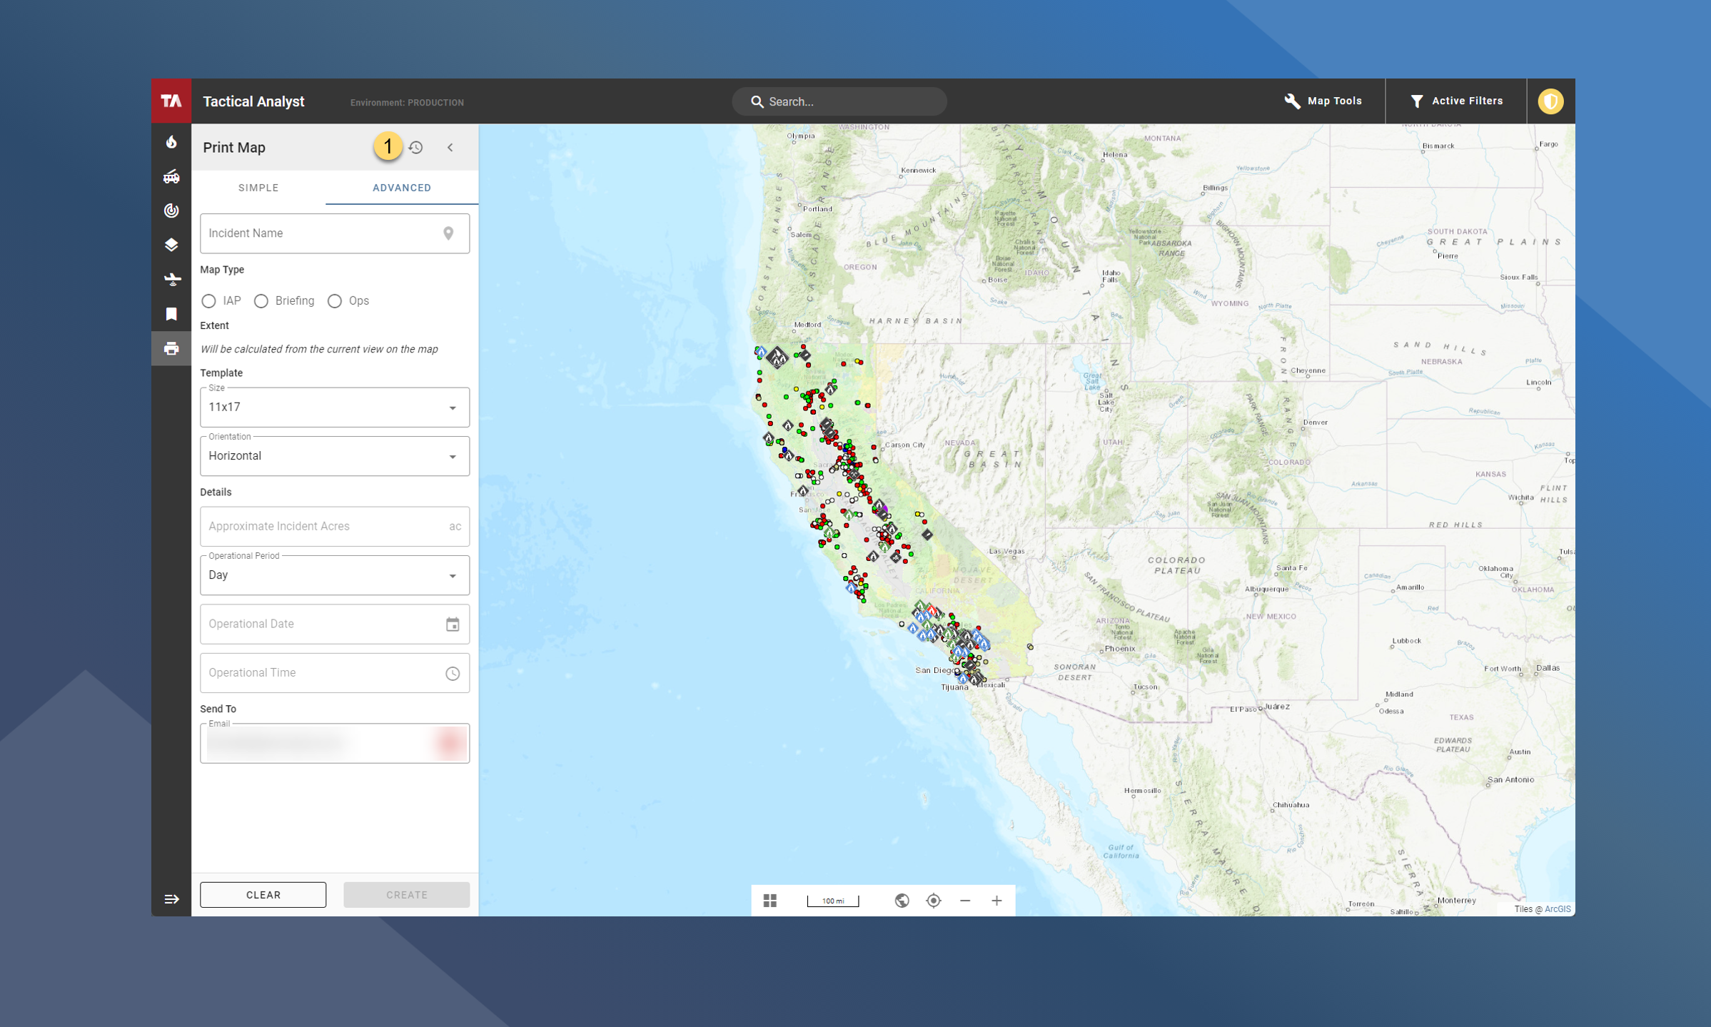The height and width of the screenshot is (1027, 1711).
Task: Open the yellow shield user avatar
Action: coord(1550,101)
